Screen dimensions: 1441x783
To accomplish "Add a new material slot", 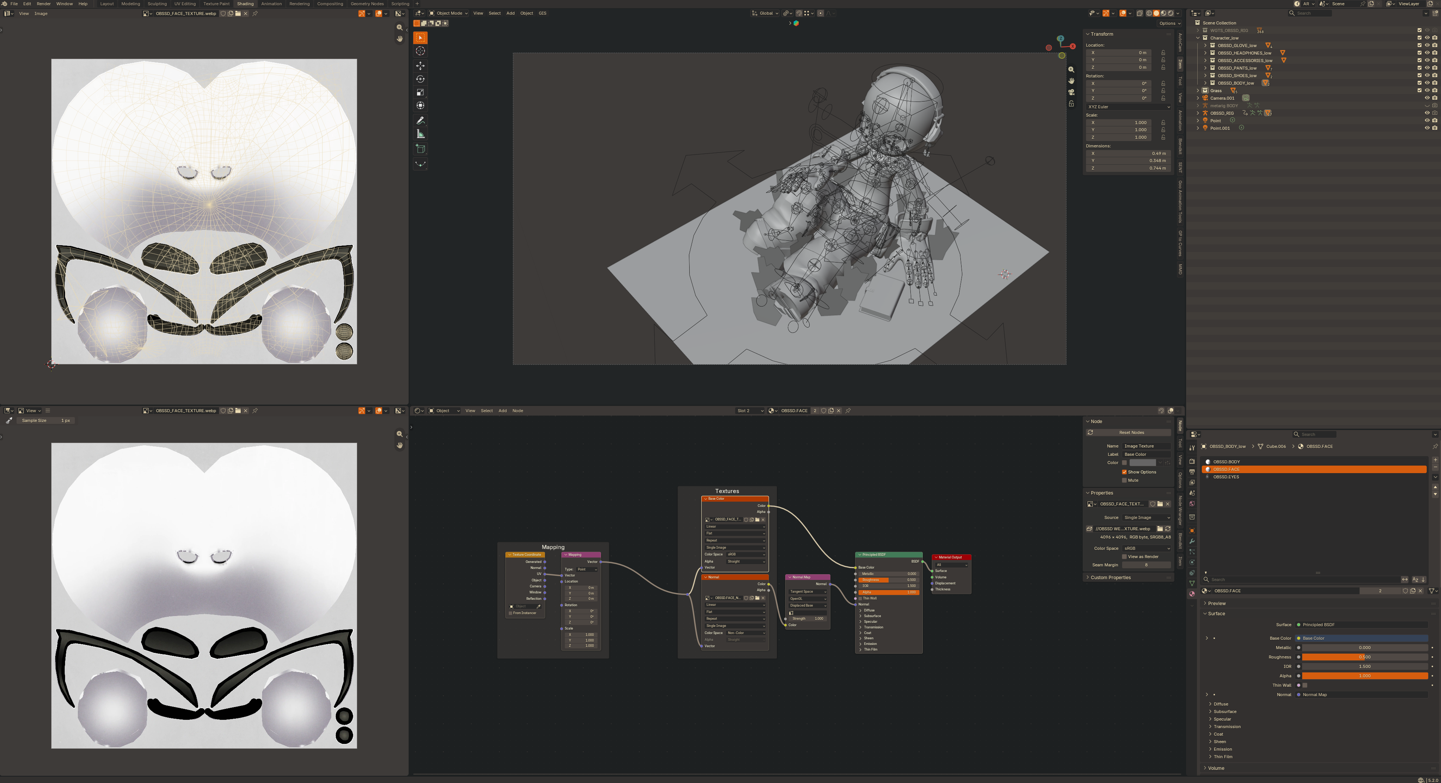I will (1435, 460).
